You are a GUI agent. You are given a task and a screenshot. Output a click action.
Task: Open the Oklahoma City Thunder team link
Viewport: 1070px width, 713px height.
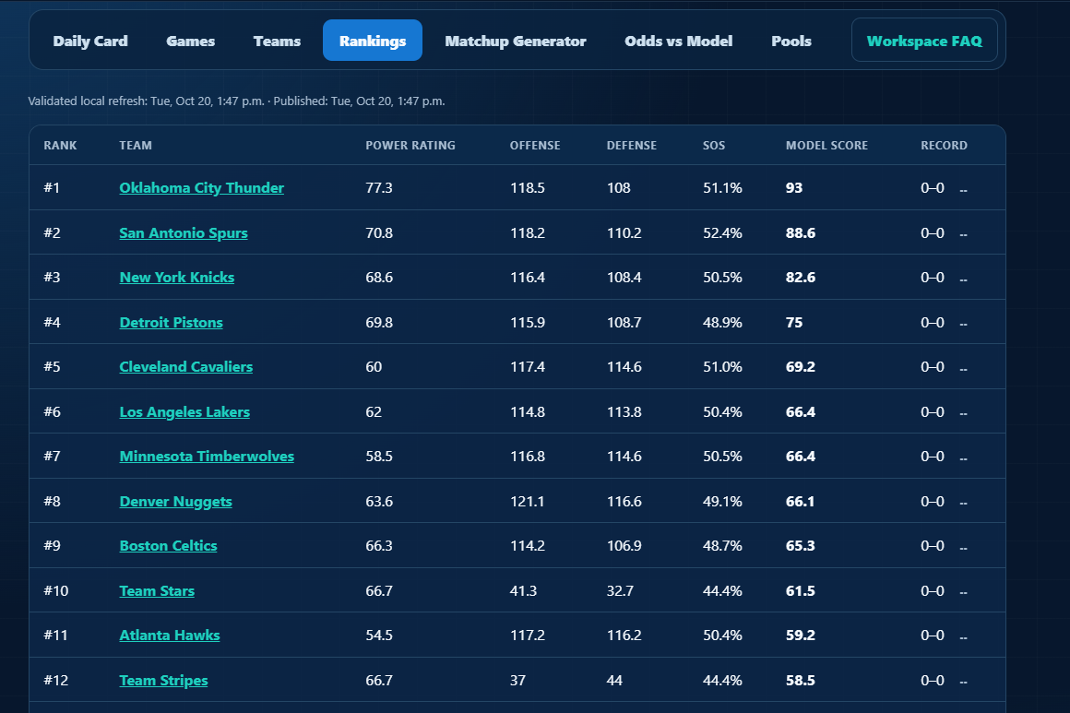[x=201, y=187]
